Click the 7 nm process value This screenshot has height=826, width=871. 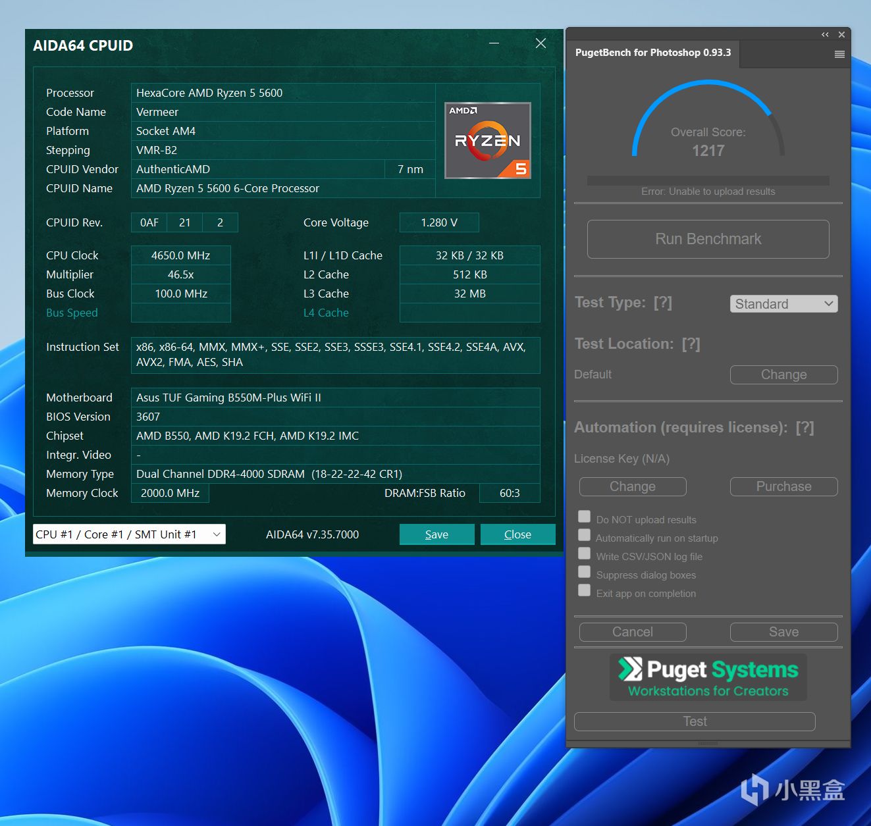(410, 169)
